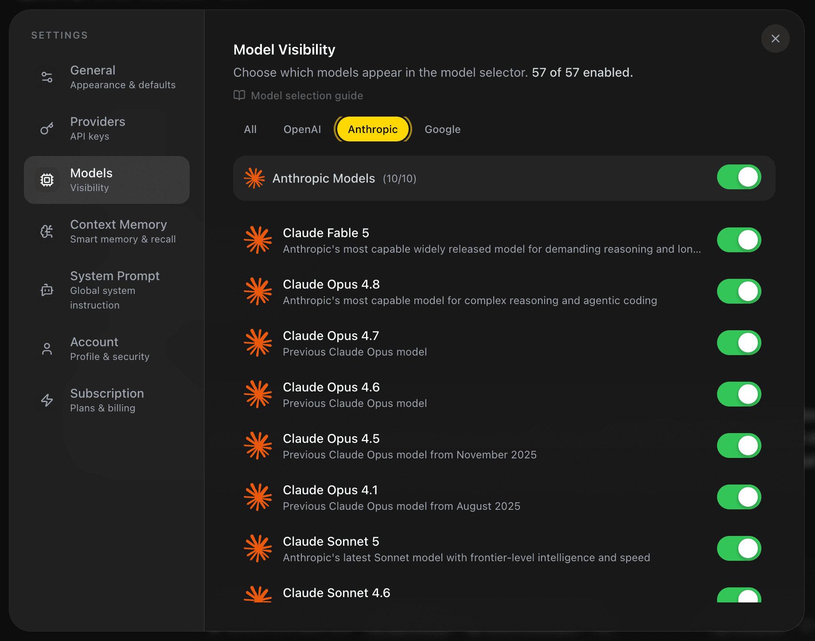Toggle all Anthropic Models off
This screenshot has height=641, width=815.
click(x=739, y=177)
